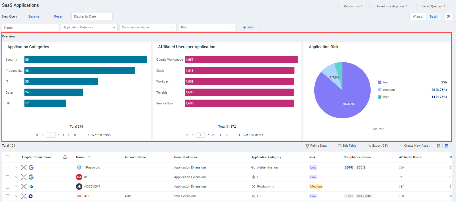The height and width of the screenshot is (202, 456).
Task: Open the Application Category dropdown
Action: pos(89,28)
